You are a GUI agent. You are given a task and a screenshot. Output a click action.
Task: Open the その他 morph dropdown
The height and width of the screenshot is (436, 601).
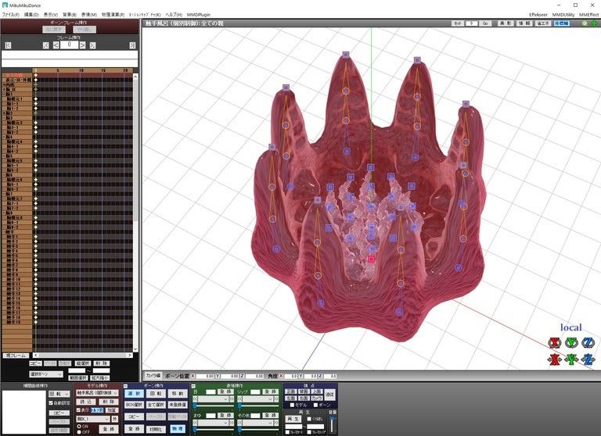coord(257,423)
